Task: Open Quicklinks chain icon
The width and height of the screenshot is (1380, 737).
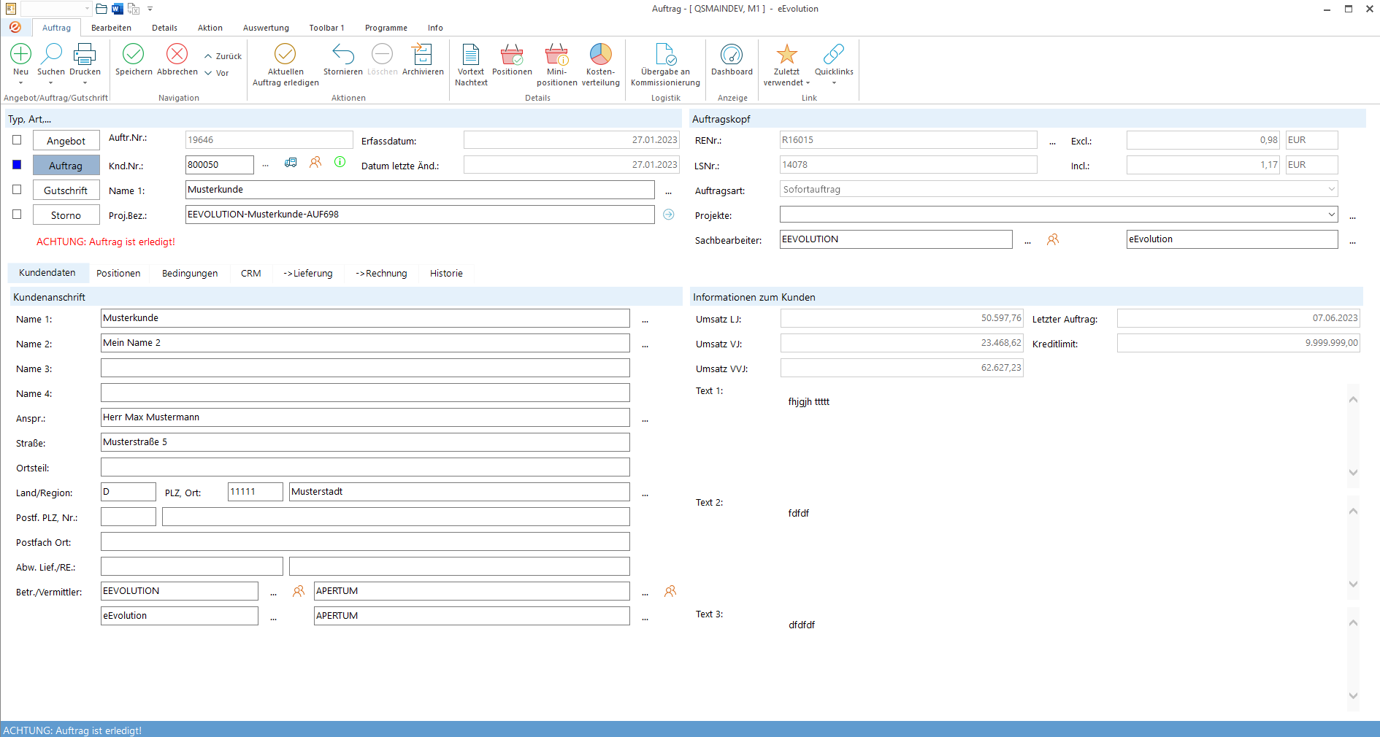Action: [834, 54]
